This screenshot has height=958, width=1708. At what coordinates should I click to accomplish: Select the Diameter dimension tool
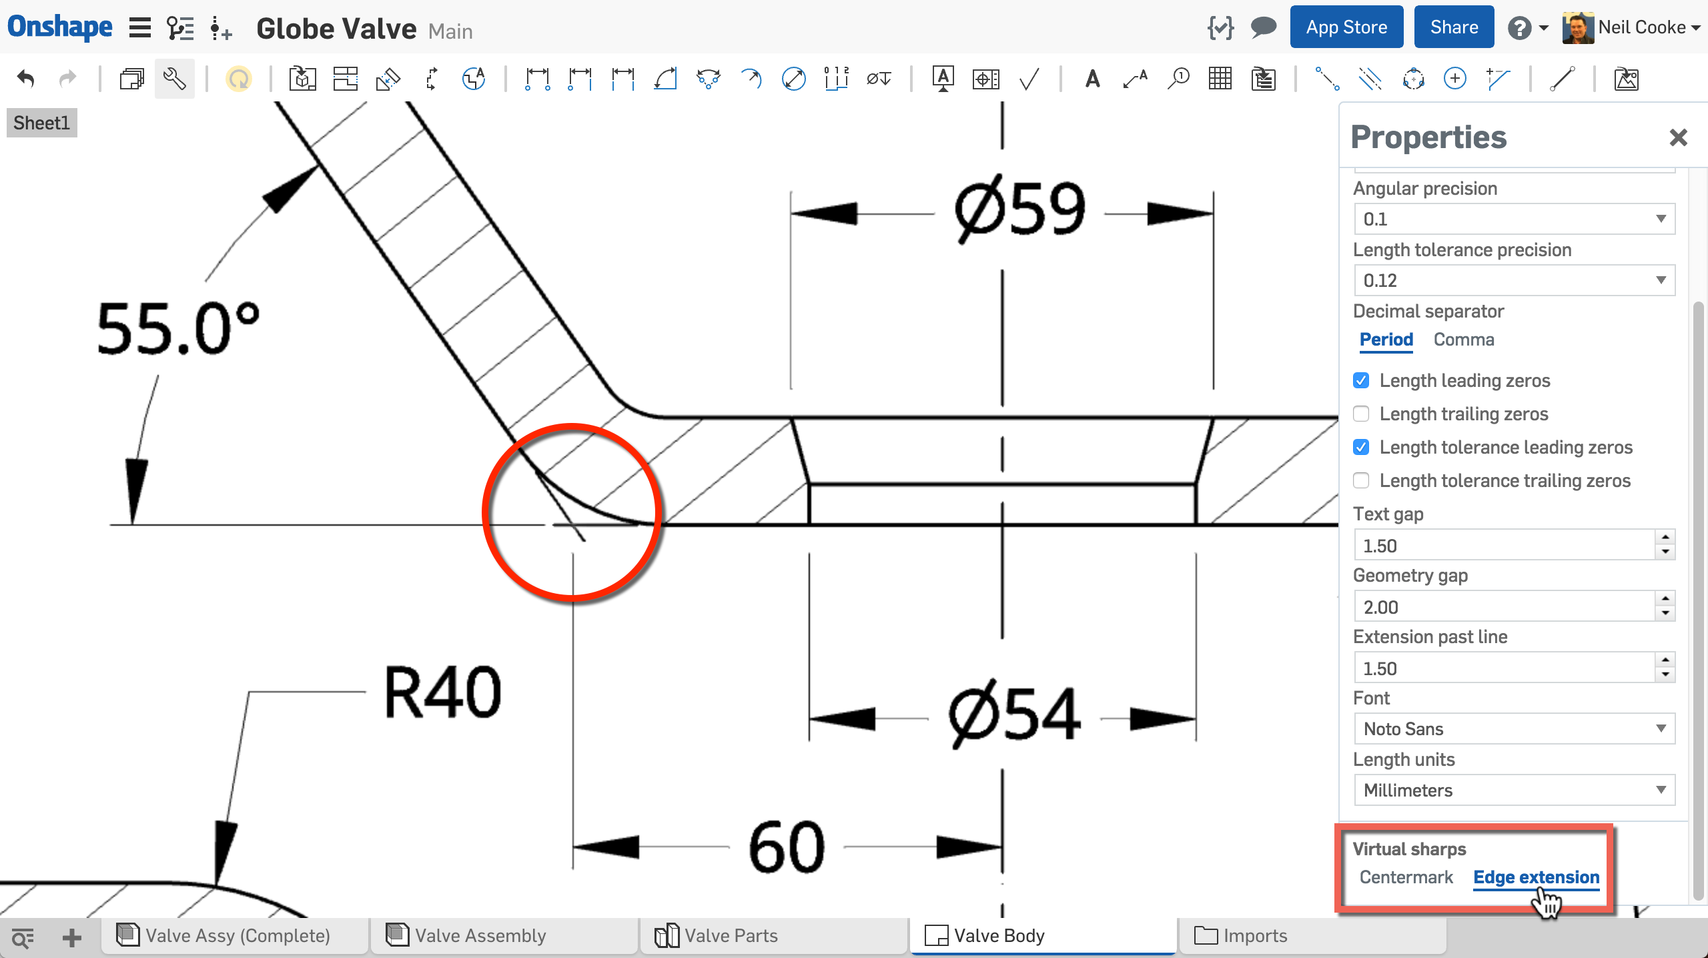(793, 79)
